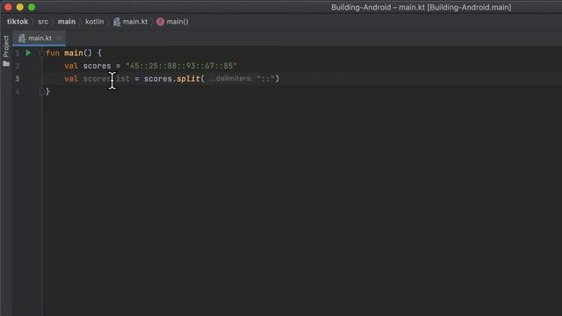562x316 pixels.
Task: Click the fun keyword on line 1
Action: click(x=53, y=53)
